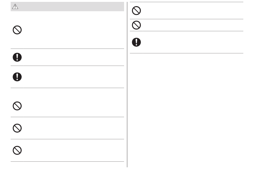Select the first exclamation mandatory icon in left column

[17, 57]
